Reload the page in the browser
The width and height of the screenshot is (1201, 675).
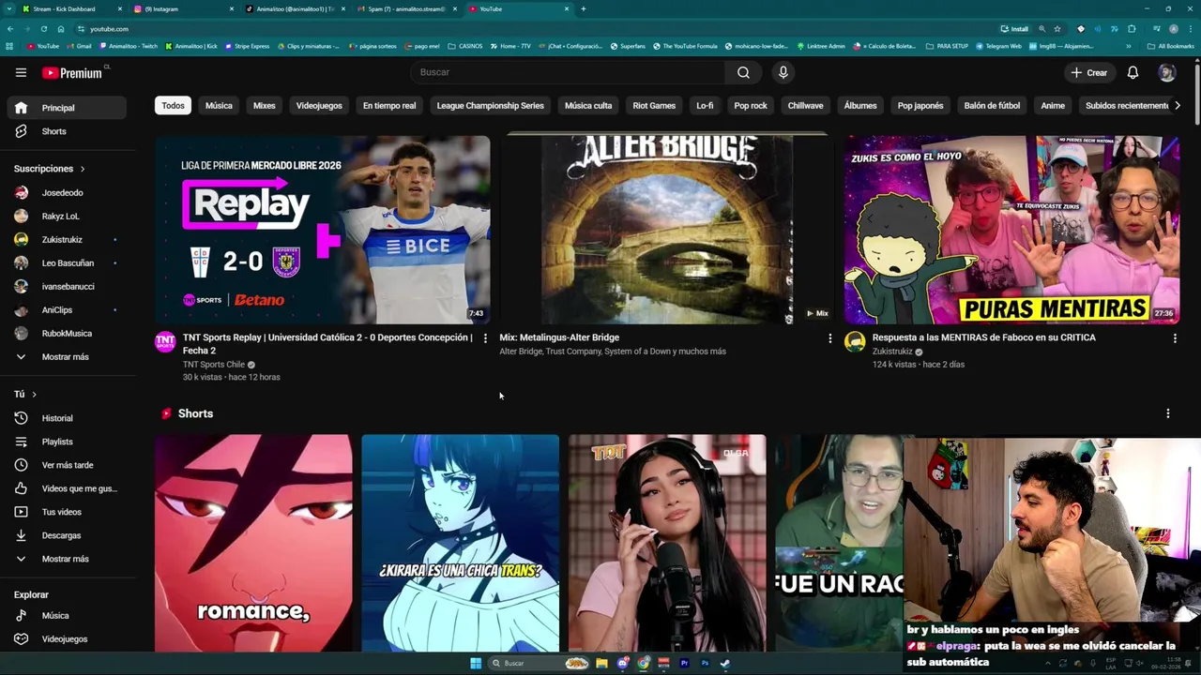click(x=43, y=29)
